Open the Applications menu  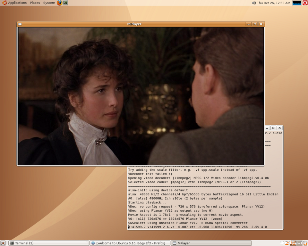pos(14,3)
